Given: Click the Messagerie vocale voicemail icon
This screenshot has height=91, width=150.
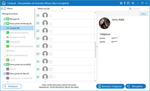Looking at the screenshot, I should point(8,37).
